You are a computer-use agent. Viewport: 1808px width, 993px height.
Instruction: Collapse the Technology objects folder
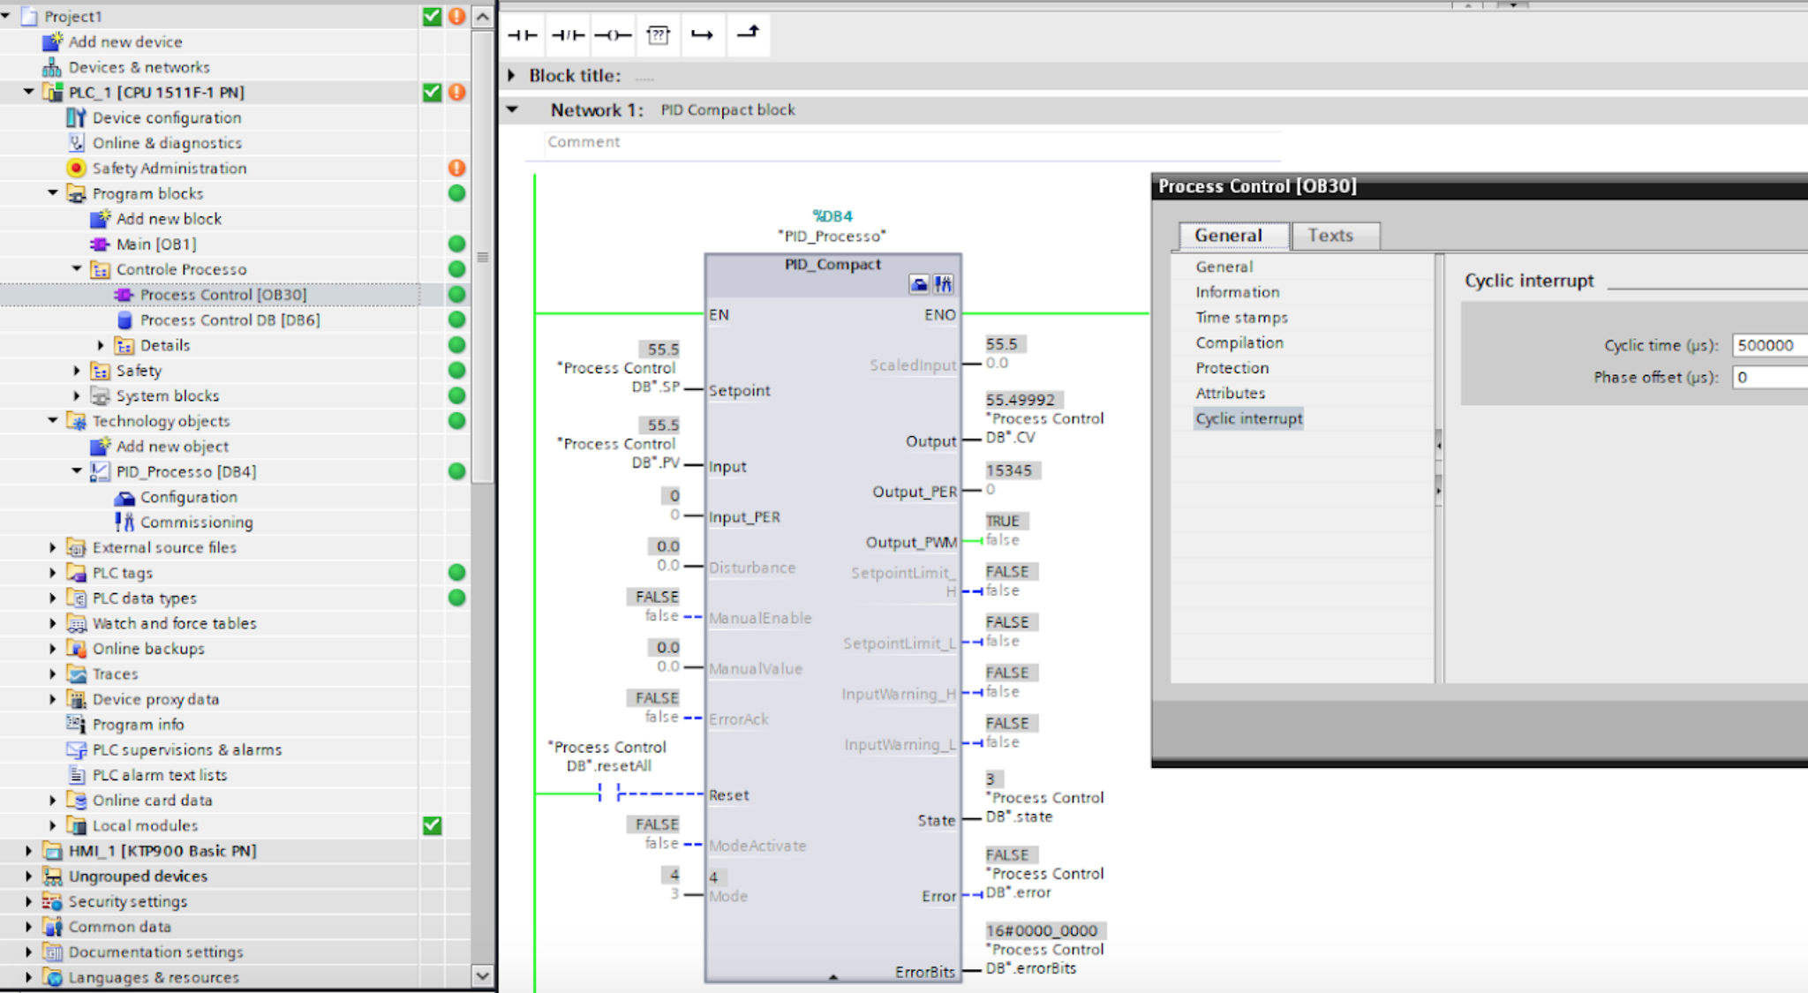coord(51,421)
